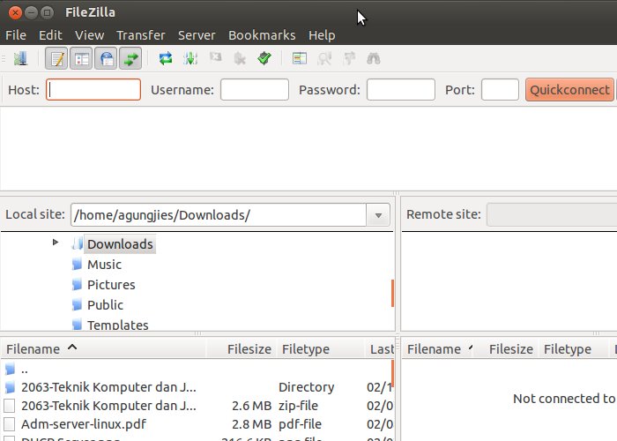Refresh the file and folder lists

[x=166, y=59]
